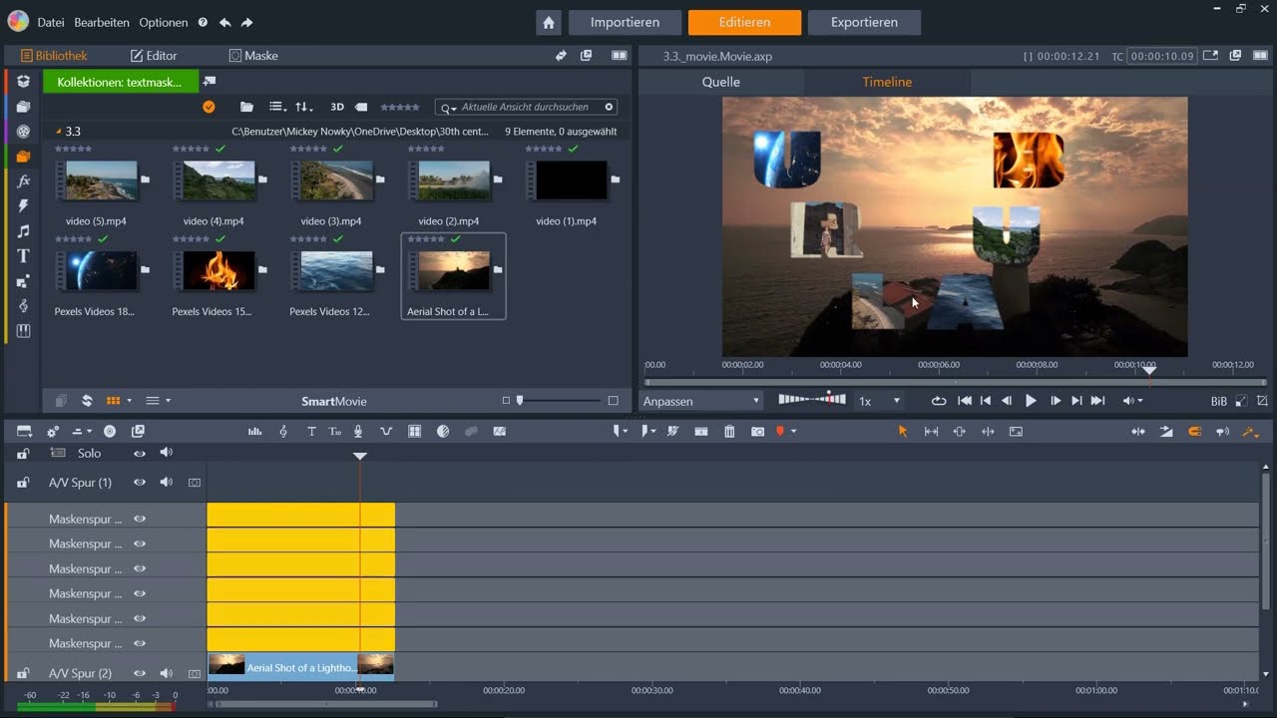Toggle BiB picture-in-picture mode
This screenshot has height=718, width=1277.
(1218, 401)
